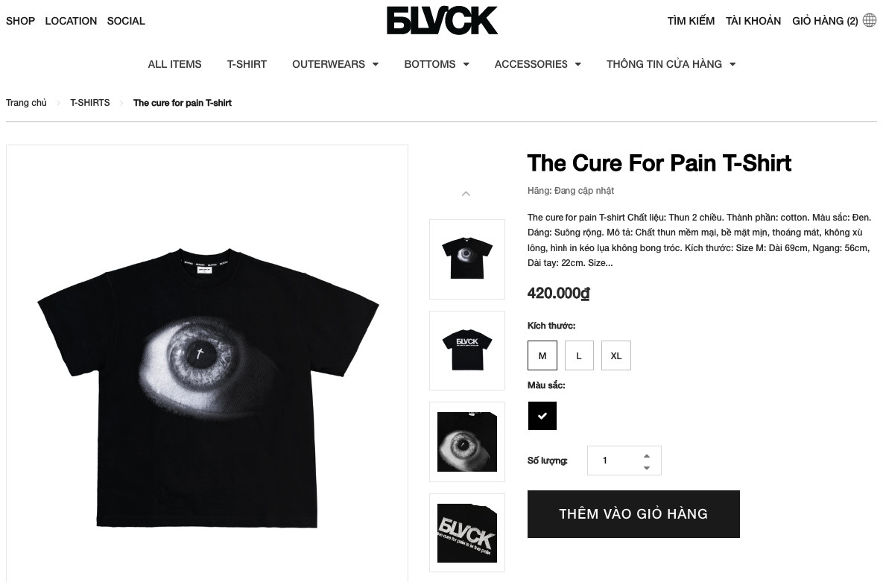The height and width of the screenshot is (582, 883).
Task: Select the front shirt thumbnail
Action: 467,259
